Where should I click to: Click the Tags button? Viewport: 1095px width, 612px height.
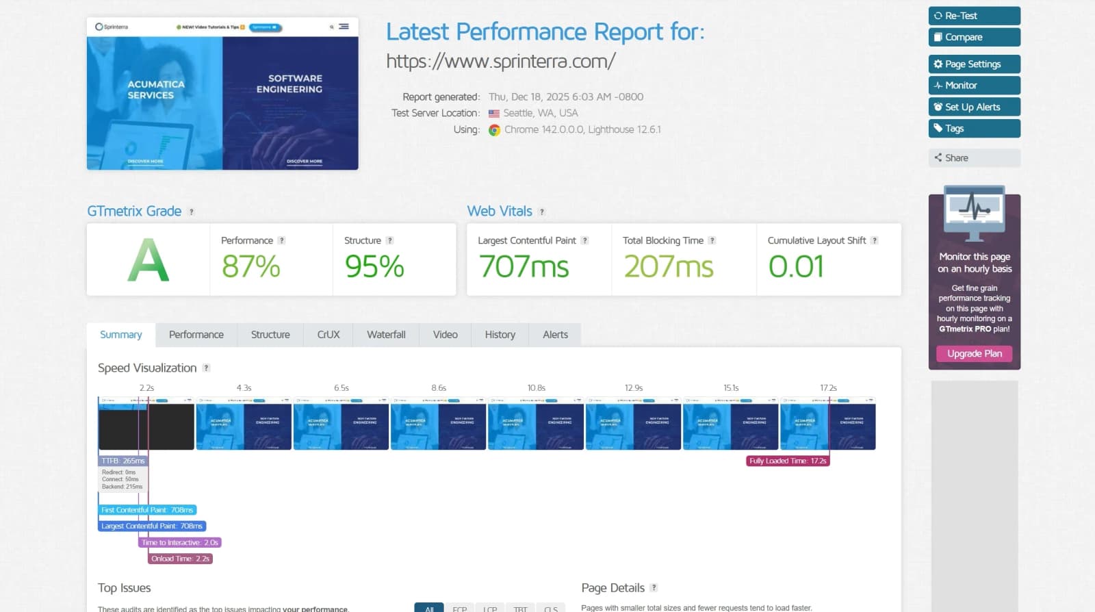pos(974,128)
